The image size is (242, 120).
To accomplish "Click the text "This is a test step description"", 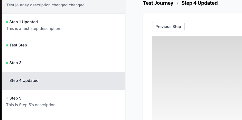I will point(33,28).
